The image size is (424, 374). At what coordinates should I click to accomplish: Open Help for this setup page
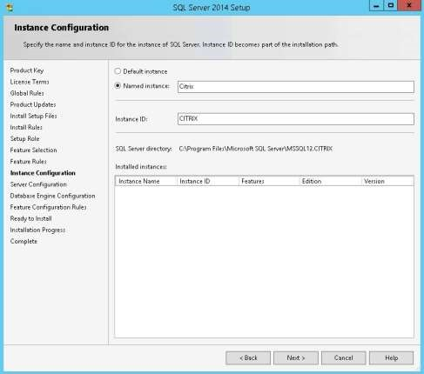pyautogui.click(x=391, y=358)
